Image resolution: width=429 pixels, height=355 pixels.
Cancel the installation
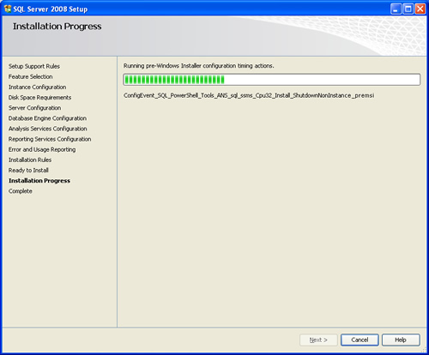click(360, 340)
